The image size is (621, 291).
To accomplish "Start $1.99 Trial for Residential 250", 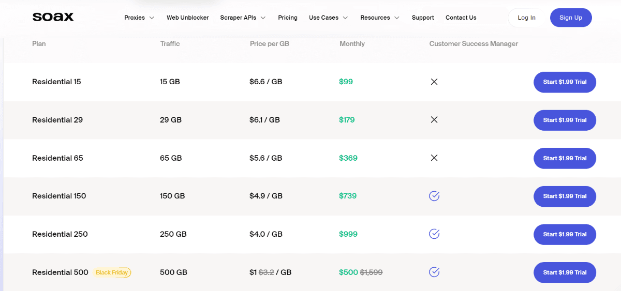I will point(565,234).
